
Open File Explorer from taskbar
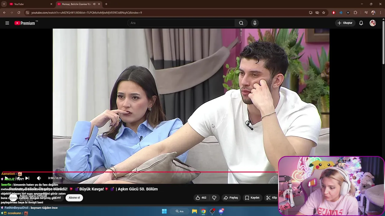(x=194, y=211)
